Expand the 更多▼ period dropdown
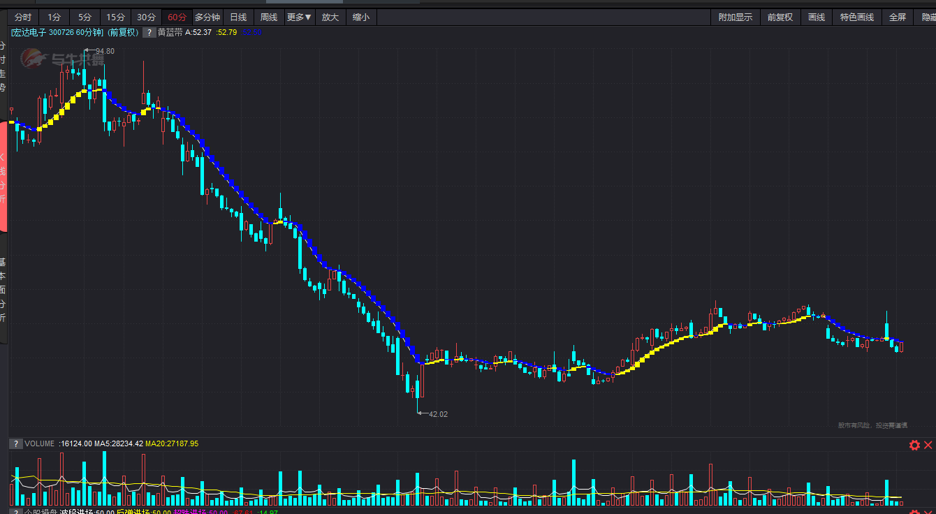This screenshot has width=936, height=514. tap(299, 17)
